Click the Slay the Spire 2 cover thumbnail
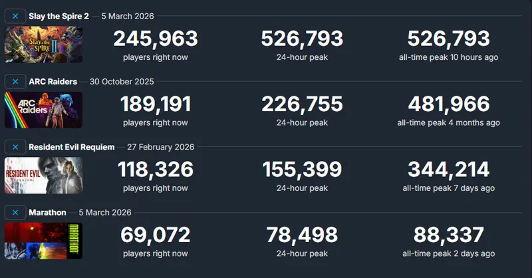The height and width of the screenshot is (278, 532). pyautogui.click(x=43, y=45)
